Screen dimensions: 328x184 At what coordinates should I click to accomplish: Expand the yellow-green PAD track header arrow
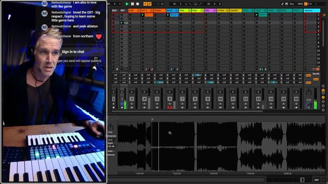(x=202, y=10)
